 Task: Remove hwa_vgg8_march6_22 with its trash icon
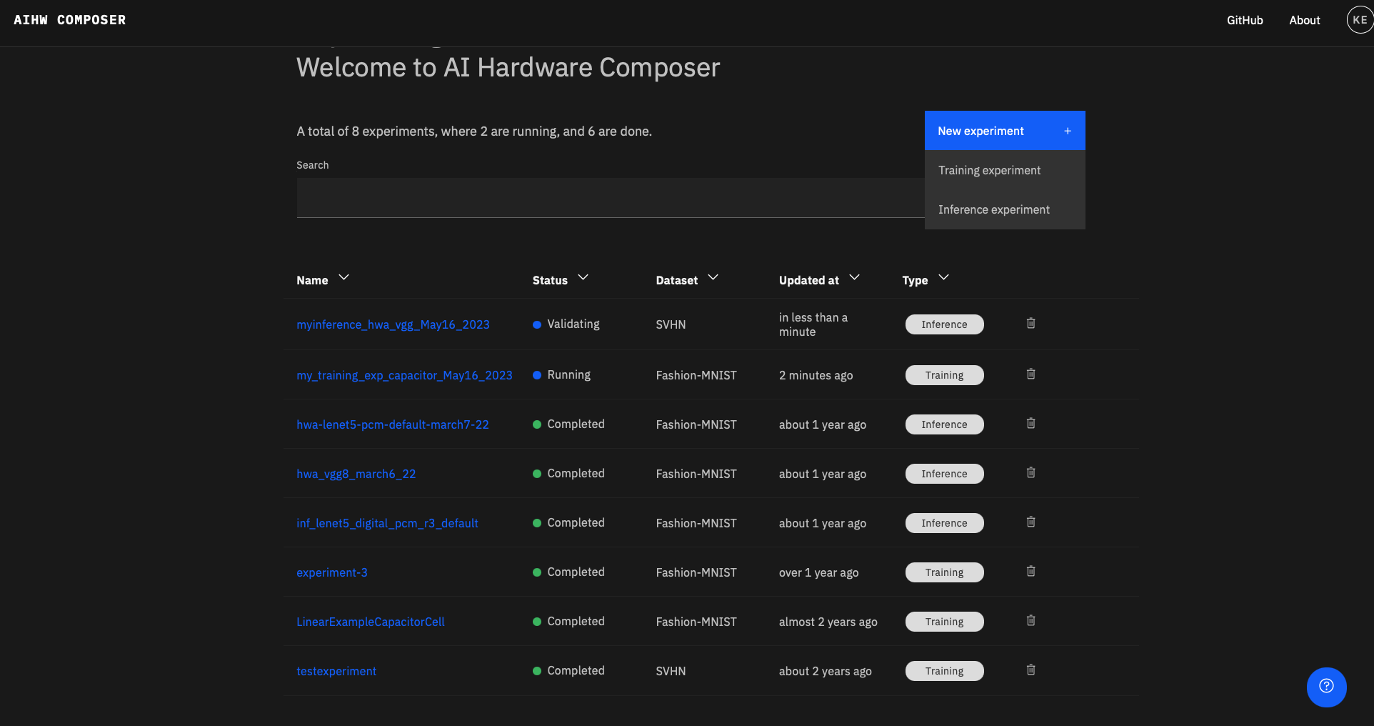point(1030,473)
